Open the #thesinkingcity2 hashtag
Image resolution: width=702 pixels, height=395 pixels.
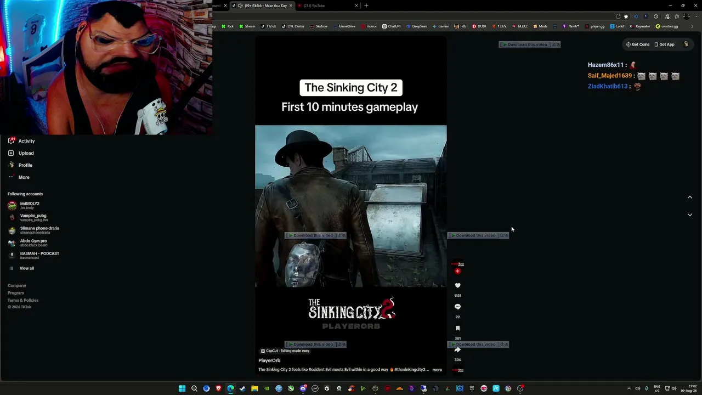click(x=409, y=370)
